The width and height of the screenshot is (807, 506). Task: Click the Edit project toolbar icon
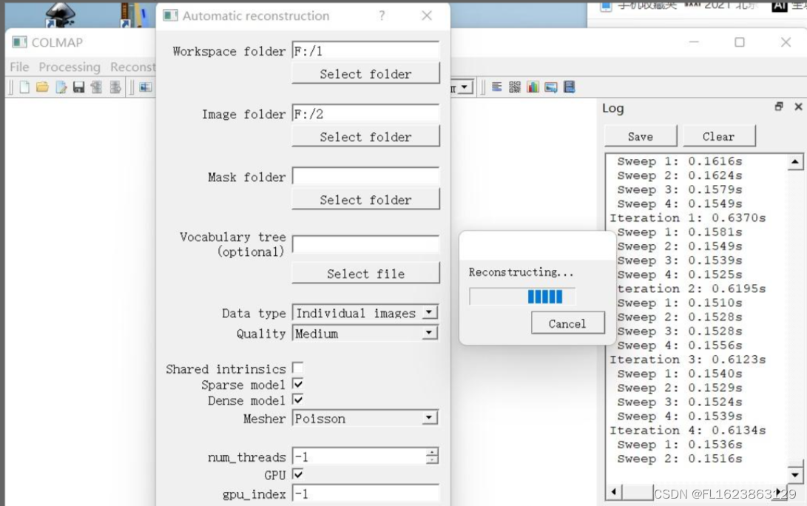[x=61, y=87]
